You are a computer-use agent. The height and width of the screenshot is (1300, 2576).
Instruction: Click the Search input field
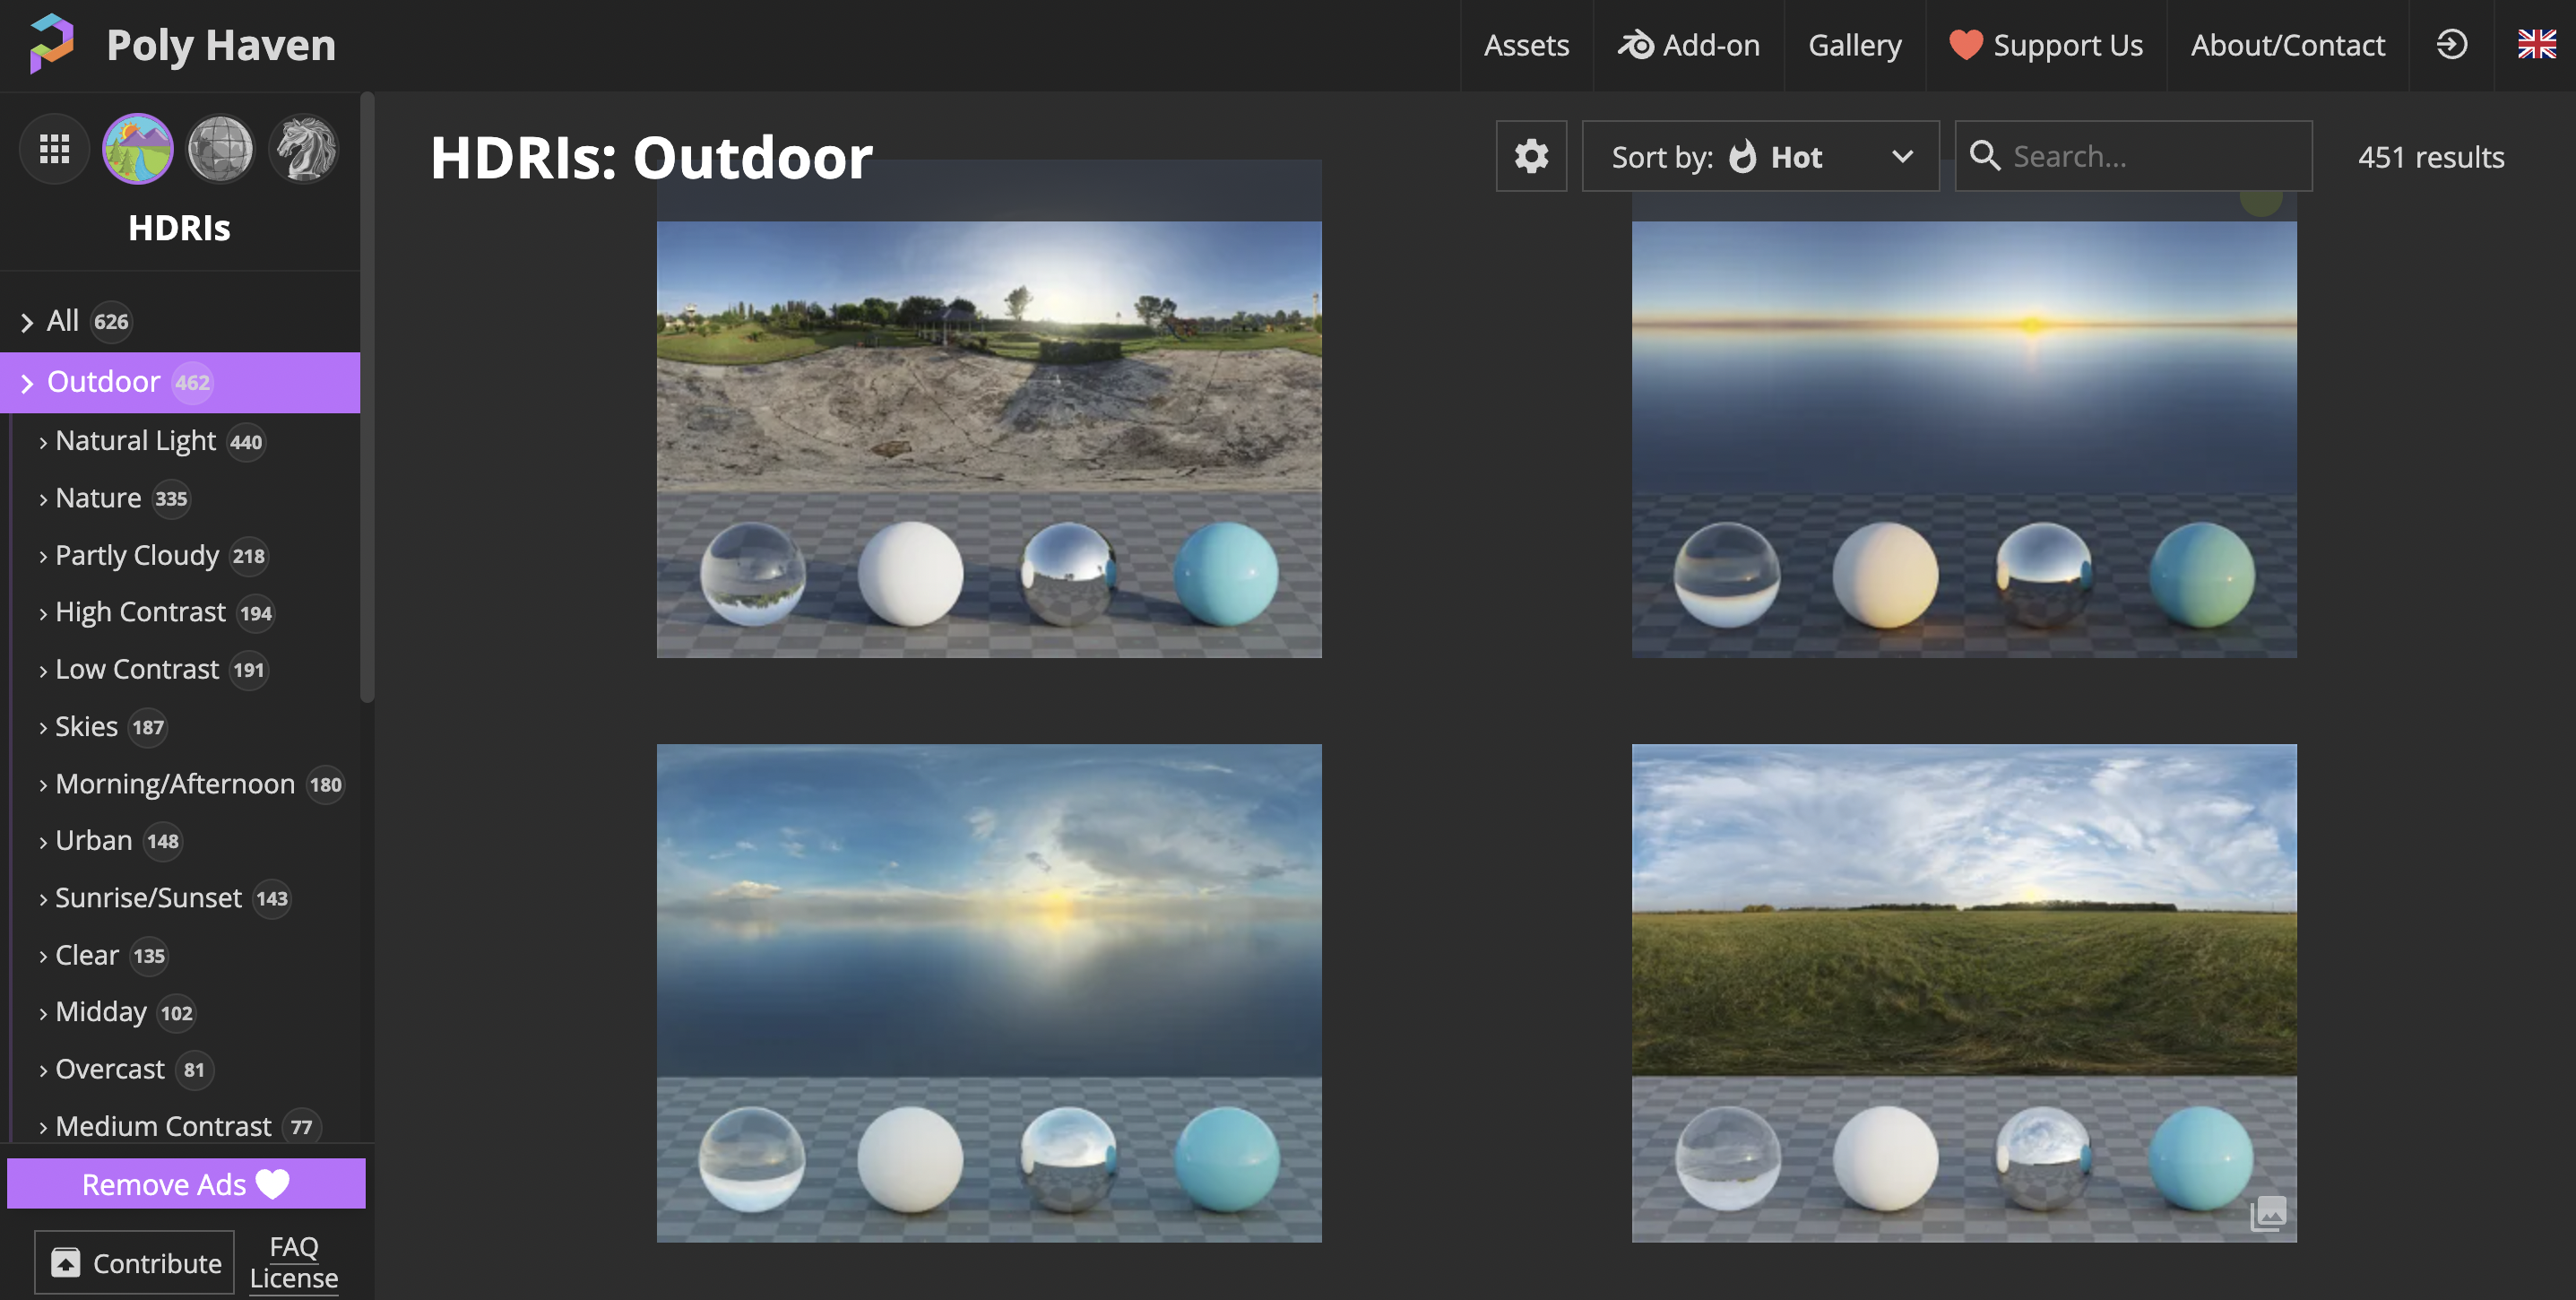[2134, 156]
